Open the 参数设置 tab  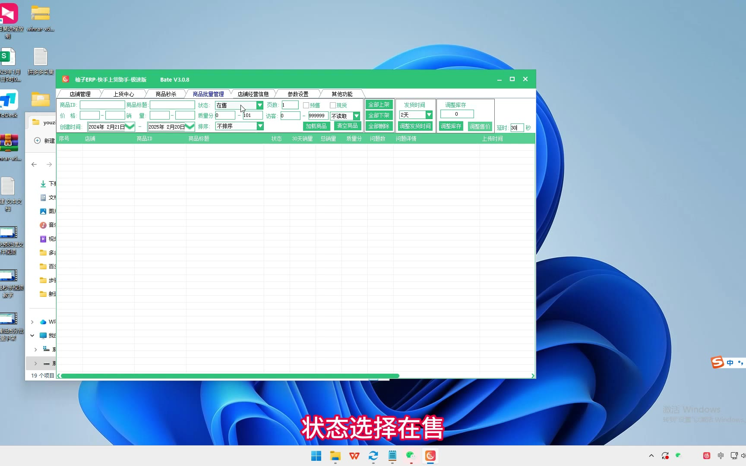click(298, 94)
